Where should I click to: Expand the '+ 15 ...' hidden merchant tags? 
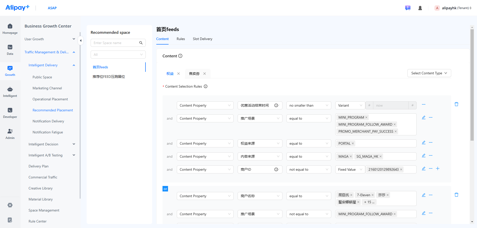(369, 202)
